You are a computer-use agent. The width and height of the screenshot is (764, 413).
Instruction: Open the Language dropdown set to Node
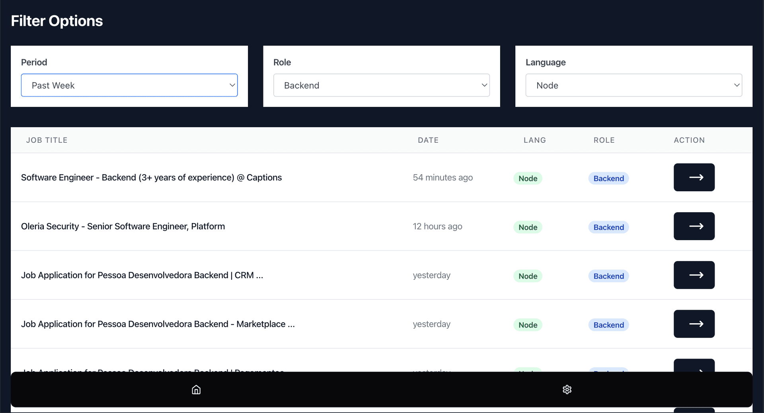(633, 85)
